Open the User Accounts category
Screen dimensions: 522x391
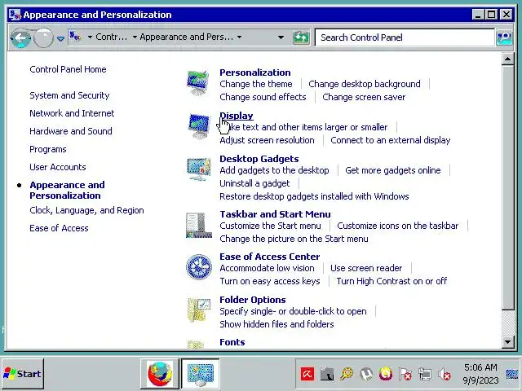coord(58,167)
